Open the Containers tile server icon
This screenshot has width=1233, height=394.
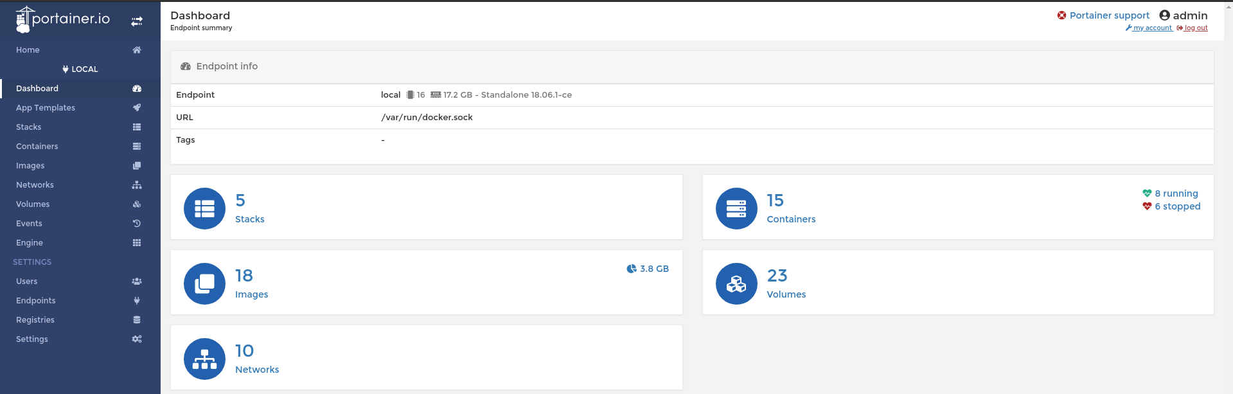click(x=736, y=208)
